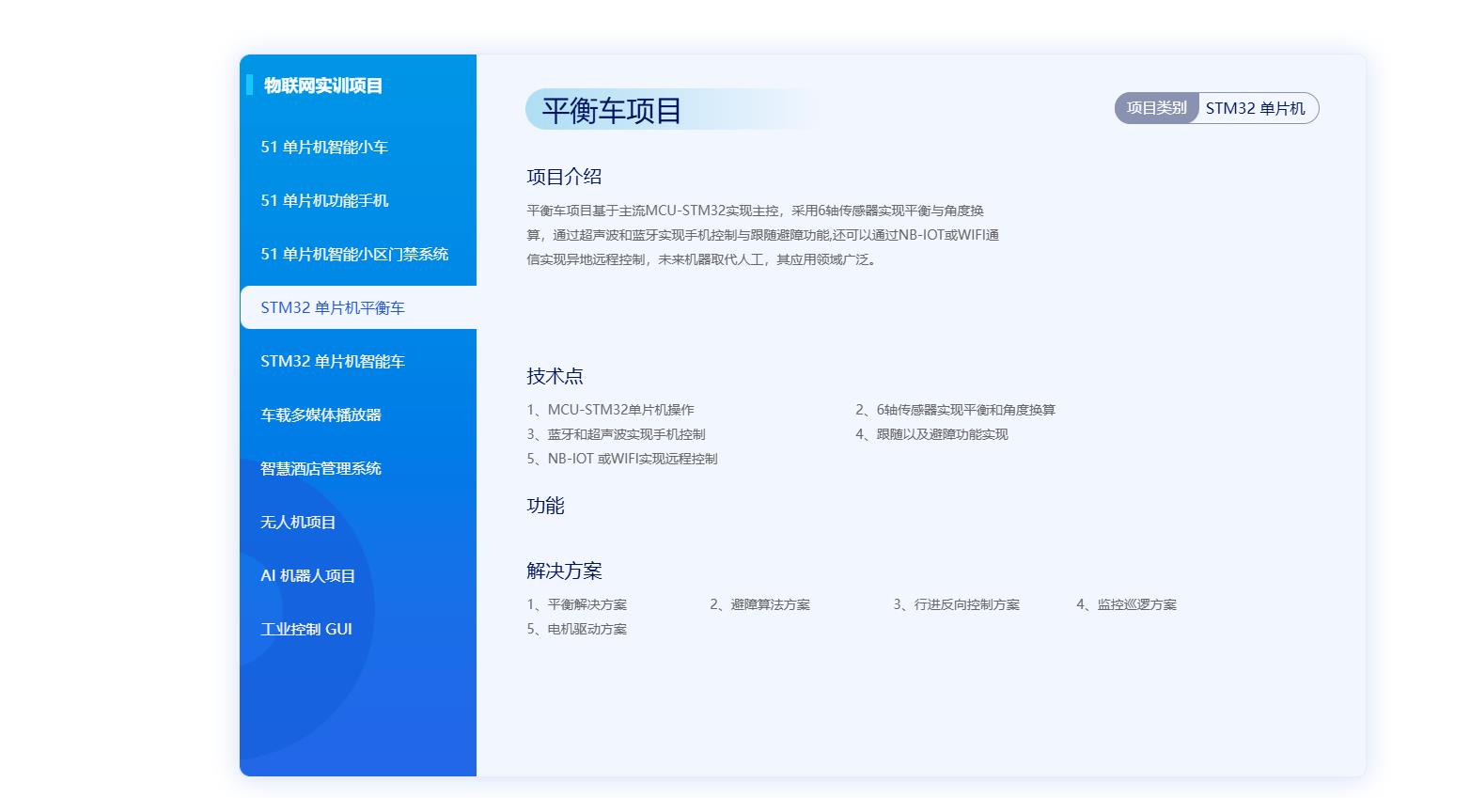Open 51 单片机智能小区门禁系统 project
The image size is (1470, 798).
tap(354, 254)
